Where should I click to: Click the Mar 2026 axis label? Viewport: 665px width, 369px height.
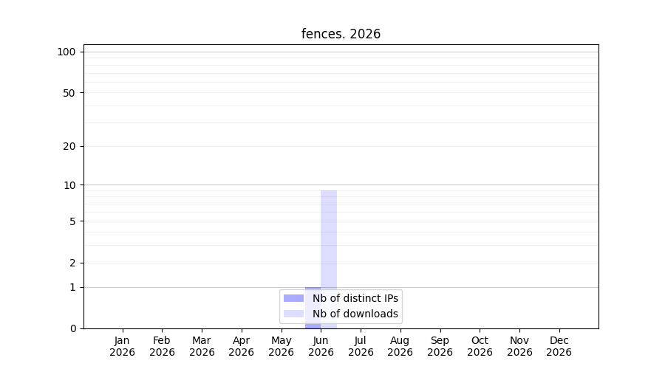click(202, 346)
